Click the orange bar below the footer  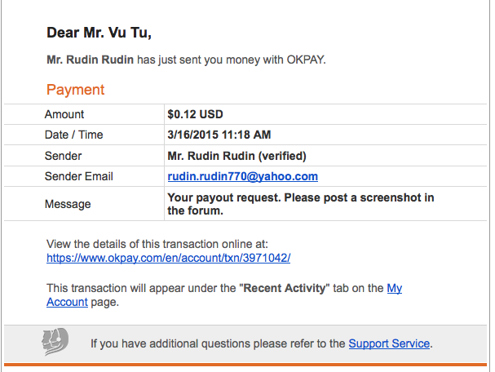click(x=247, y=365)
